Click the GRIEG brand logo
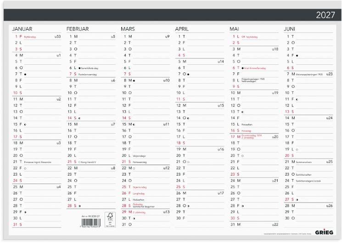Image resolution: width=342 pixels, height=243 pixels. coord(324,232)
